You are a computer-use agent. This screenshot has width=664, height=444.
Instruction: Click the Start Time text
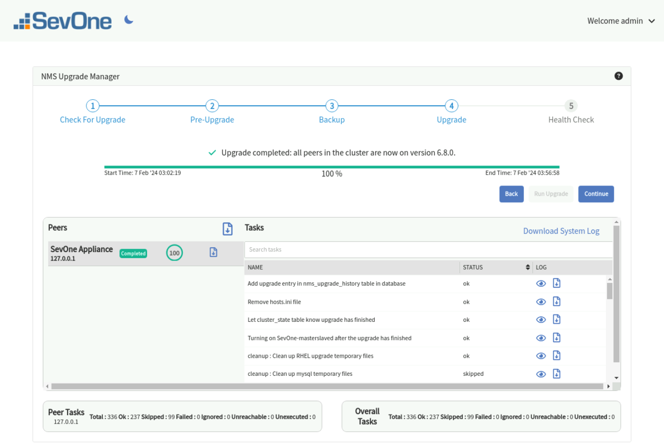tap(142, 173)
